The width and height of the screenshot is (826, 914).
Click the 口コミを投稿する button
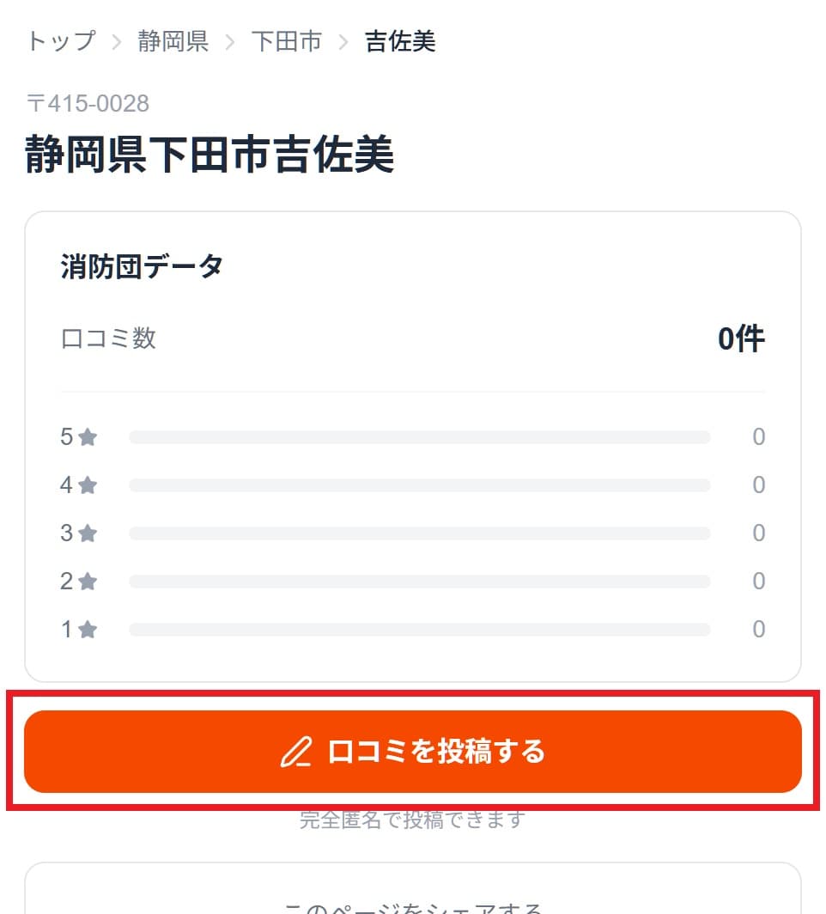[413, 751]
